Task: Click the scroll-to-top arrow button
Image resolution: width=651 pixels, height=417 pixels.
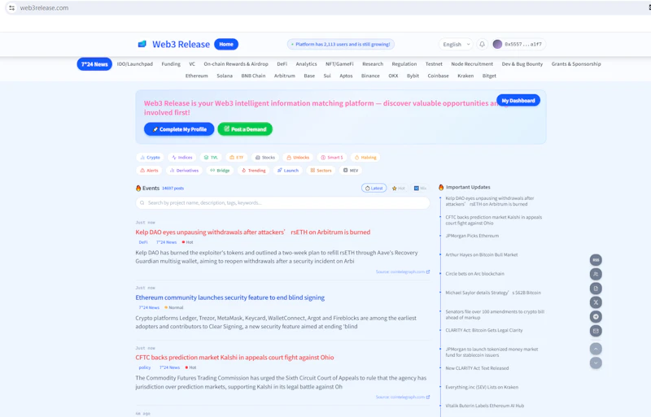Action: pos(596,349)
